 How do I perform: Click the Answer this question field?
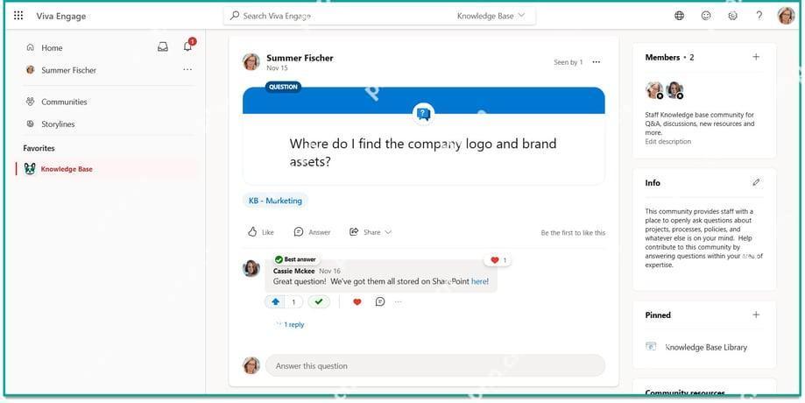point(435,365)
